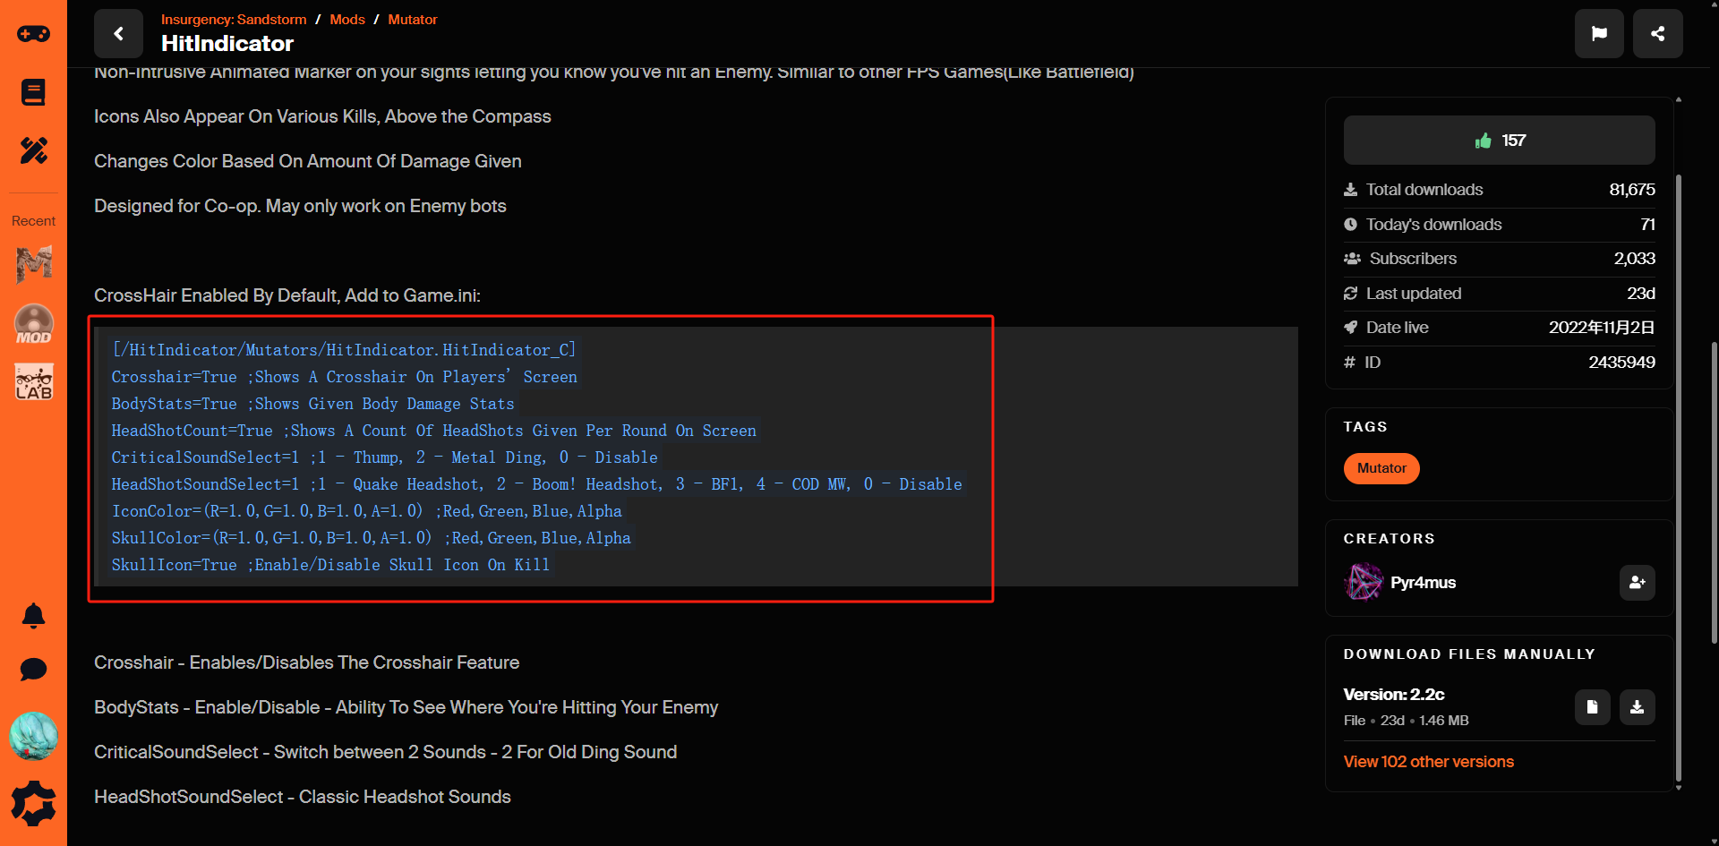Open the recent M game thumbnail
Screen dimensions: 1719x846
[34, 264]
